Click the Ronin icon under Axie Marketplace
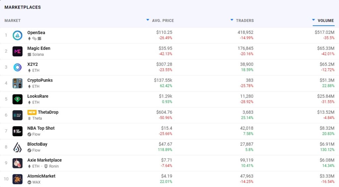 tap(46, 166)
